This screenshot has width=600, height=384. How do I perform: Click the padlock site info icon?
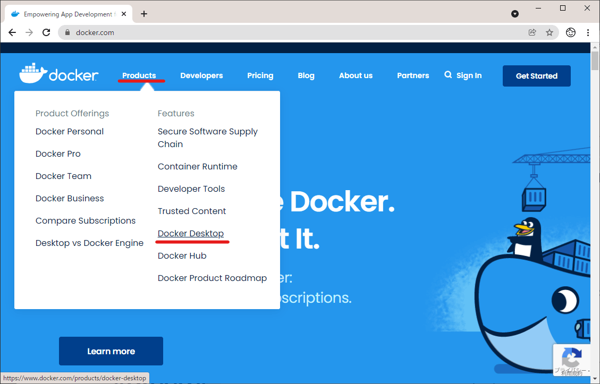(67, 32)
